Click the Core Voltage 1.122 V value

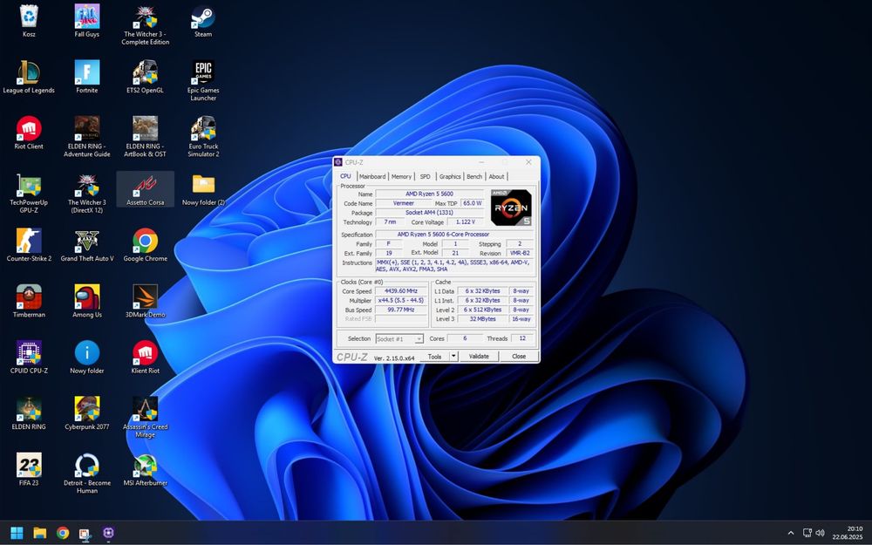466,221
